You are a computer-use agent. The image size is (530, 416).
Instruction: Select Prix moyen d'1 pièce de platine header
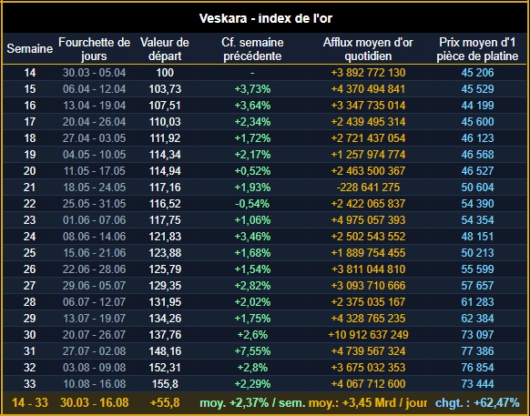click(x=477, y=48)
